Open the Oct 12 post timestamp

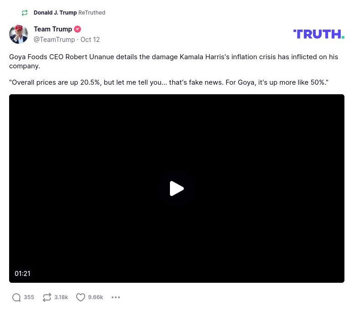(90, 40)
